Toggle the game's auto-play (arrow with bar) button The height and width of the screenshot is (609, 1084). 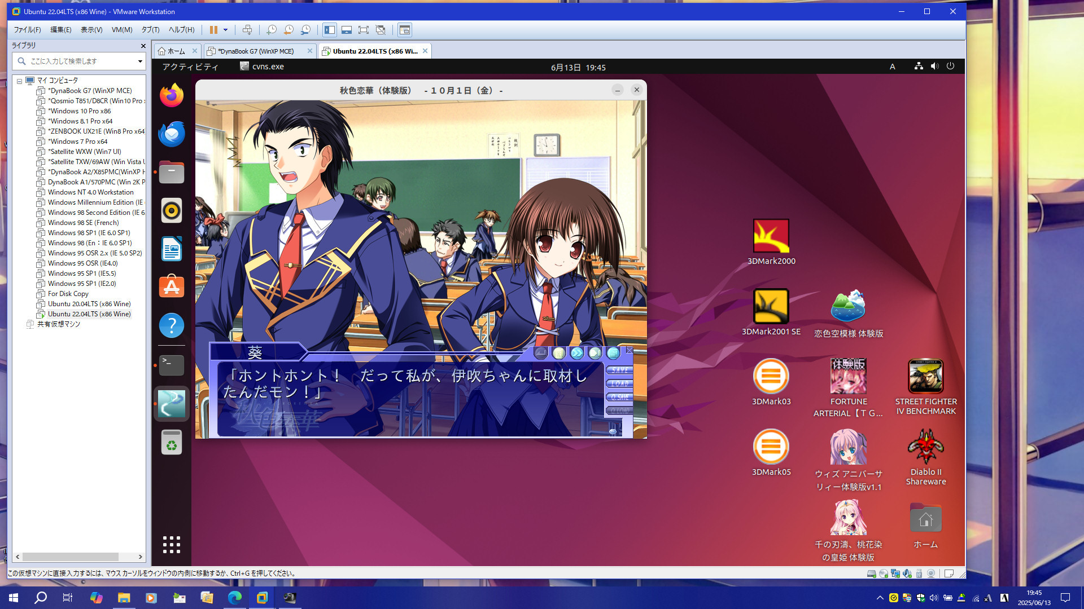tap(595, 353)
